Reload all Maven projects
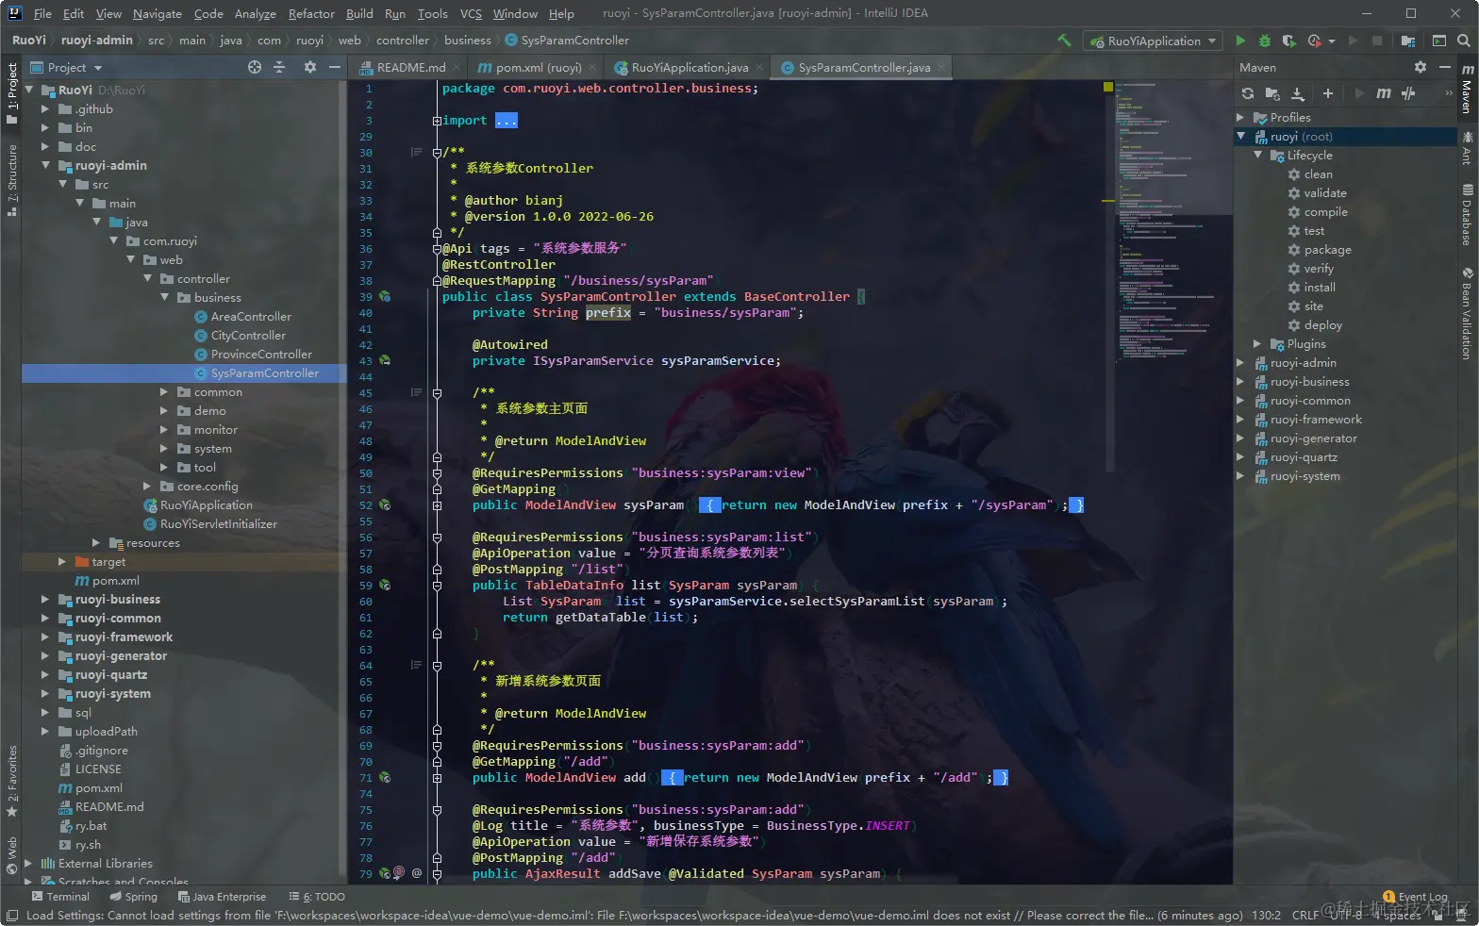 pyautogui.click(x=1248, y=93)
